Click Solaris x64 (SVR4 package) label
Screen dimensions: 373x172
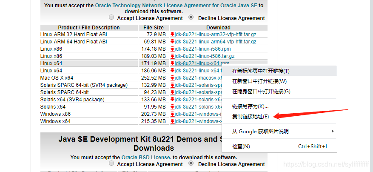(72, 100)
